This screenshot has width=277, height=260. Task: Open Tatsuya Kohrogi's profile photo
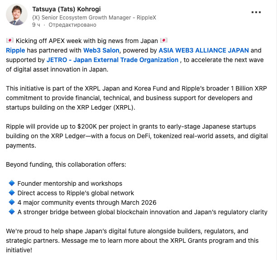[x=17, y=15]
